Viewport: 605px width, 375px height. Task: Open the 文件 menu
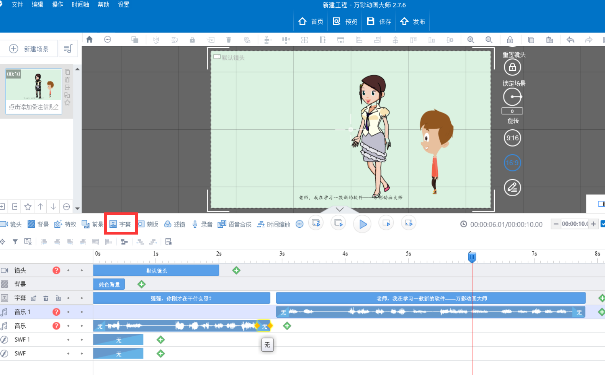coord(17,5)
